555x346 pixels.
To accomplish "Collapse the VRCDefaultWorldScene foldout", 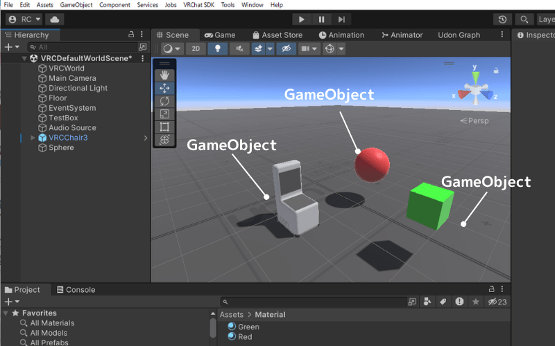I will point(24,58).
